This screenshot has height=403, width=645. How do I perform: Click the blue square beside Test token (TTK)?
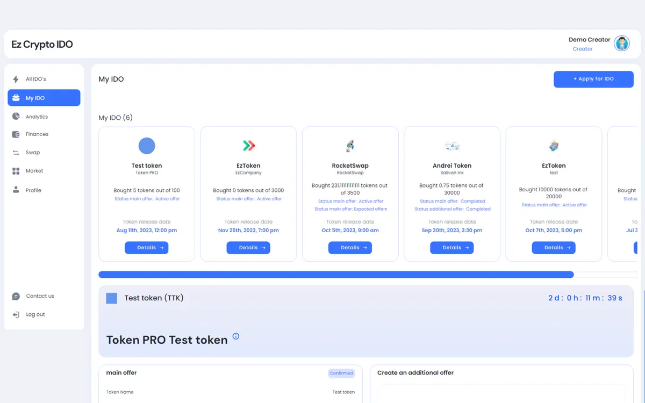[x=112, y=298]
